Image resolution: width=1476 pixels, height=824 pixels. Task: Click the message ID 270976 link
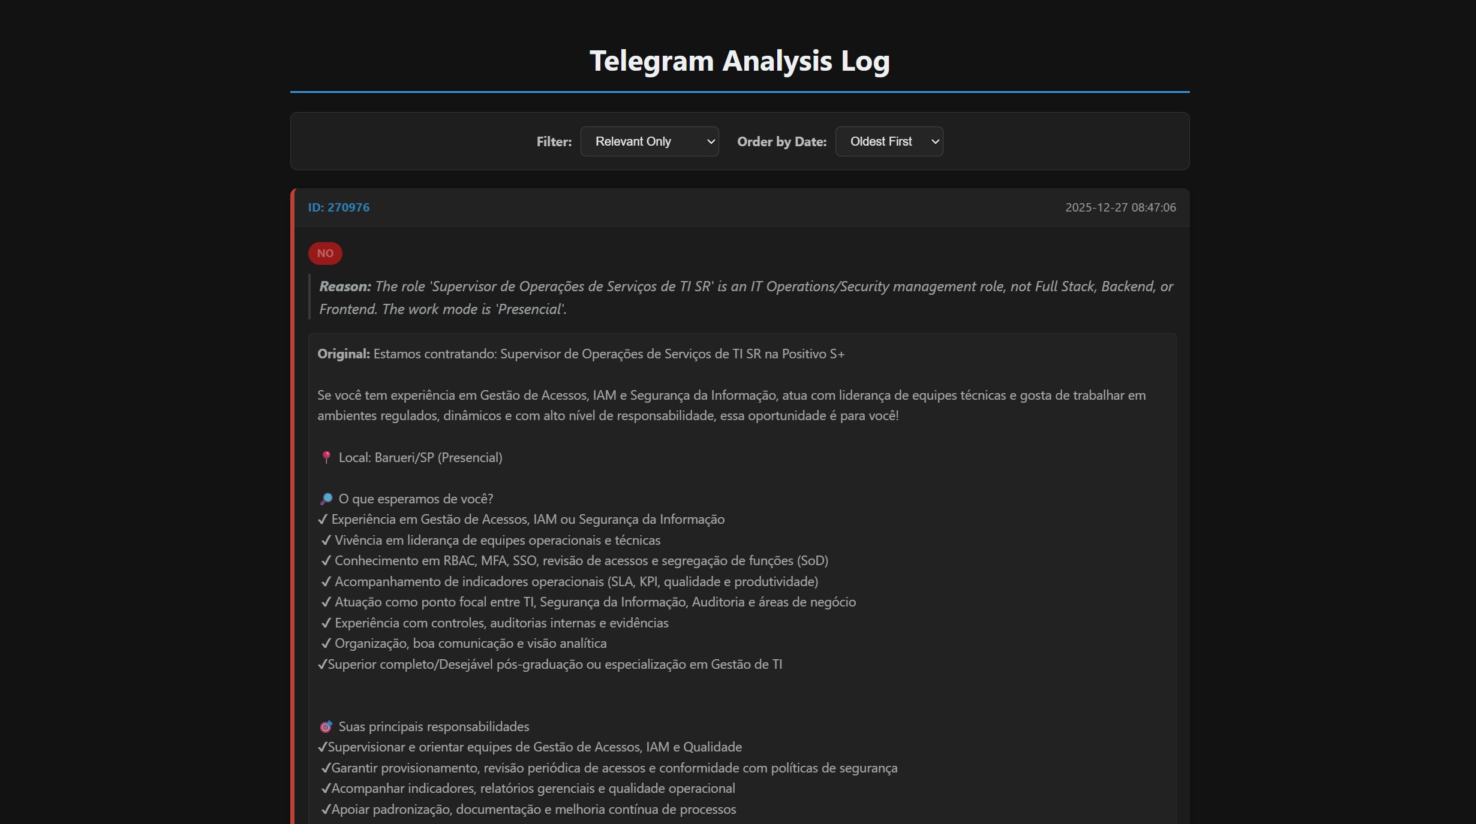point(339,207)
